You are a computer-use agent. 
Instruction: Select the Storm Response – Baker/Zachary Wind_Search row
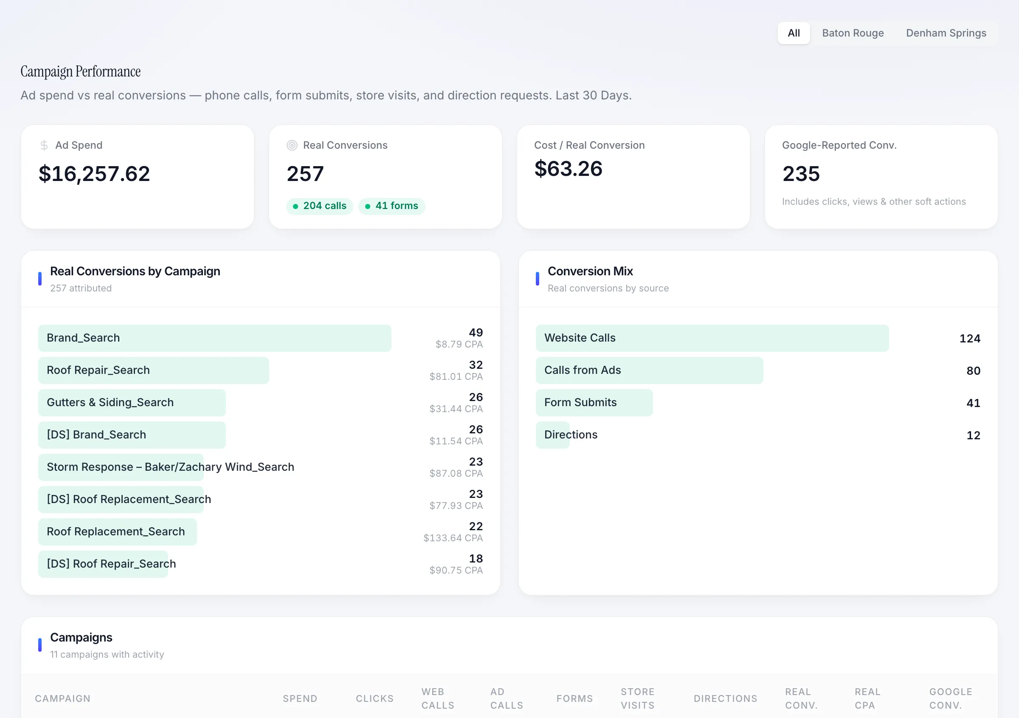tap(261, 467)
